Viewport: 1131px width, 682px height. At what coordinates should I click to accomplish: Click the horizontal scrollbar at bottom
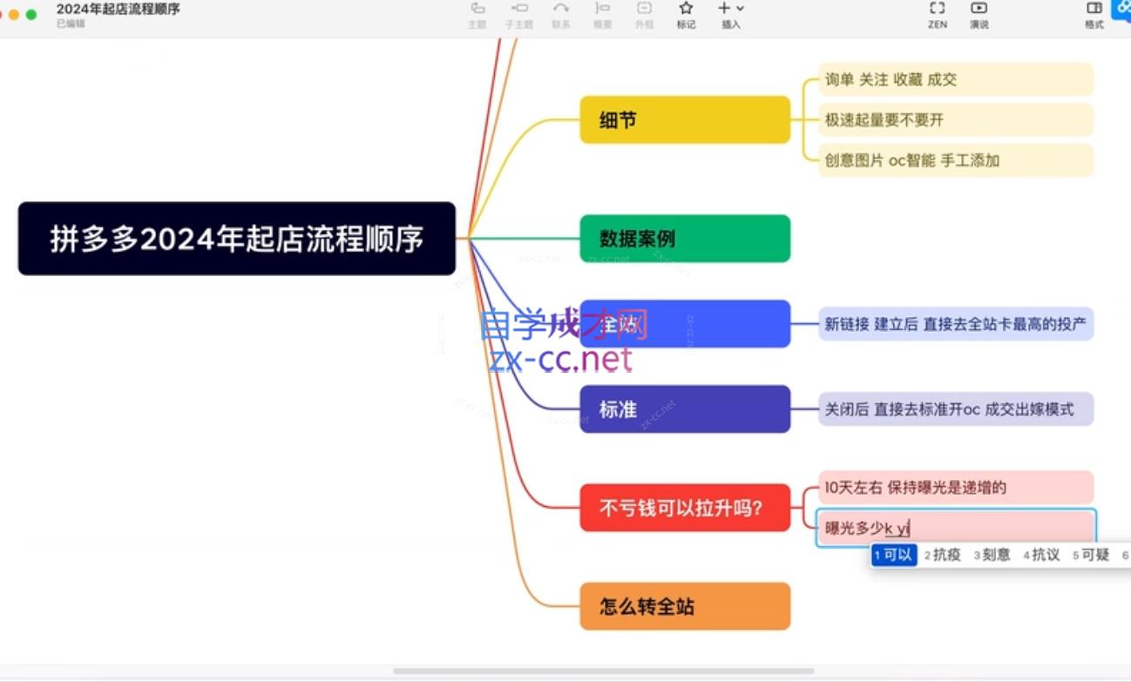pos(603,671)
